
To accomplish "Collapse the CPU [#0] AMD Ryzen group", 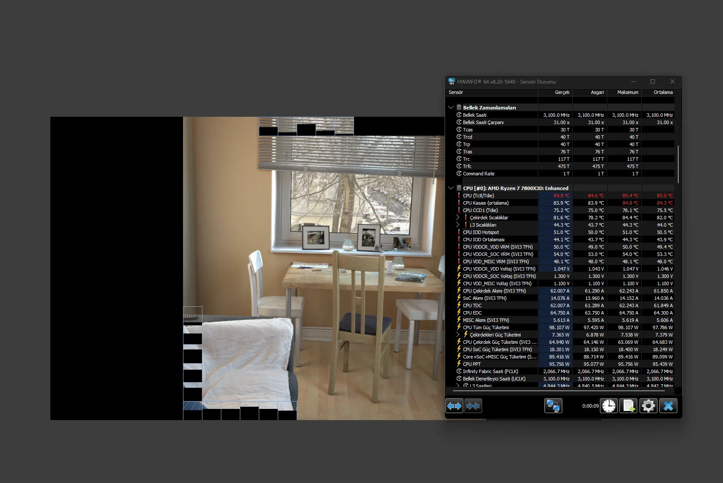I will click(x=451, y=188).
